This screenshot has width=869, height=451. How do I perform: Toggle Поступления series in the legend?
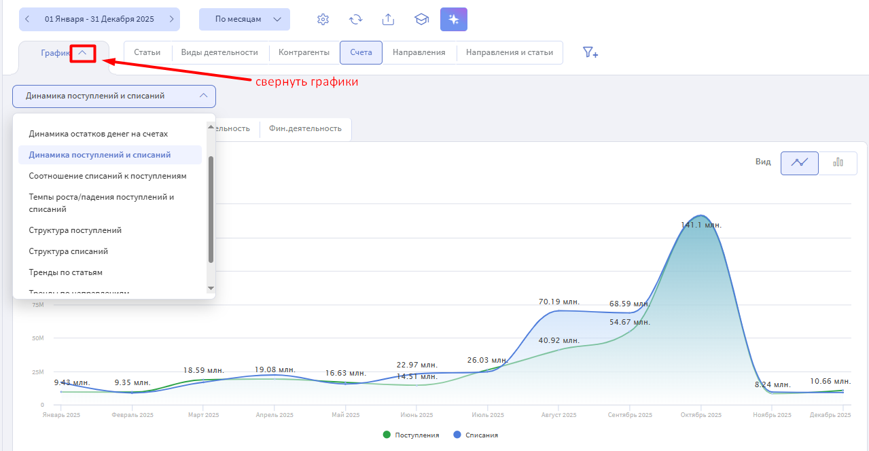(x=412, y=435)
